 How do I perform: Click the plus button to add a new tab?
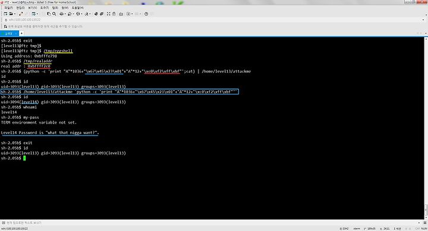click(21, 33)
